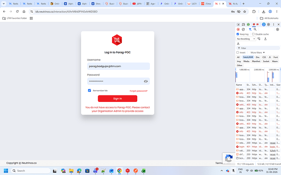
Task: Enable the Disable cache checkbox
Action: tap(253, 34)
